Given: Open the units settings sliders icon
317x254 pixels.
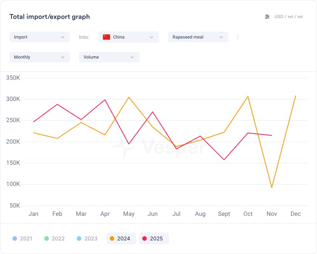Looking at the screenshot, I should coord(267,17).
